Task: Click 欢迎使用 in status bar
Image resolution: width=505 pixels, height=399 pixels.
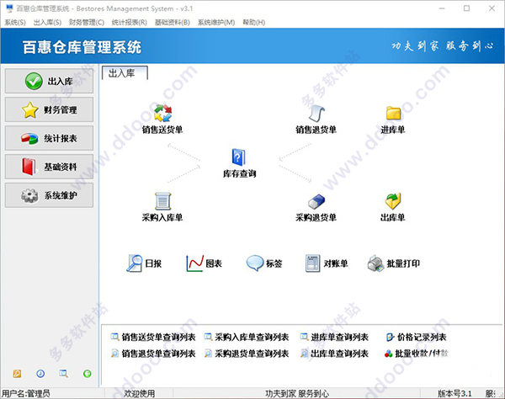Action: pyautogui.click(x=139, y=393)
